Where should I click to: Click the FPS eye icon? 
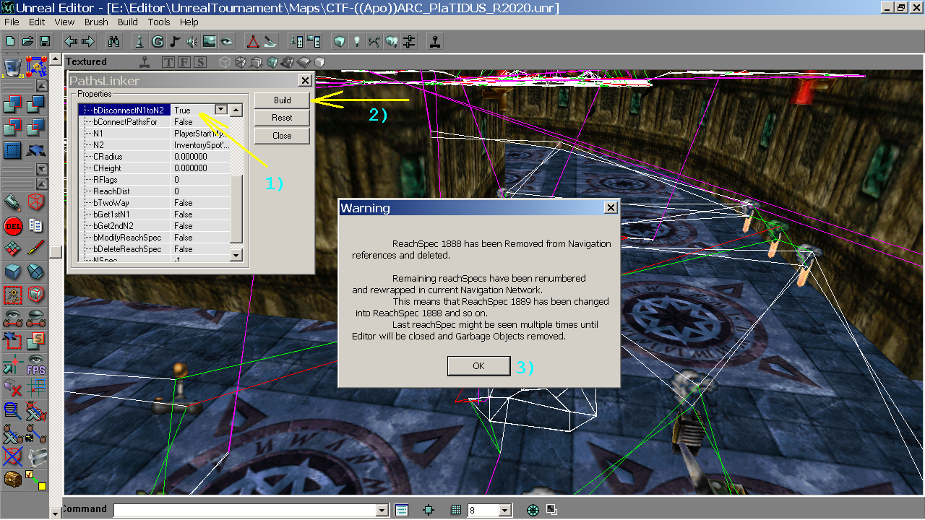(x=36, y=365)
